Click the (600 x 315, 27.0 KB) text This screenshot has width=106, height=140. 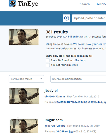point(85,131)
